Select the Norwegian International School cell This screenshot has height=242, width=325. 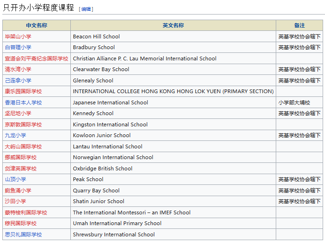[173, 157]
